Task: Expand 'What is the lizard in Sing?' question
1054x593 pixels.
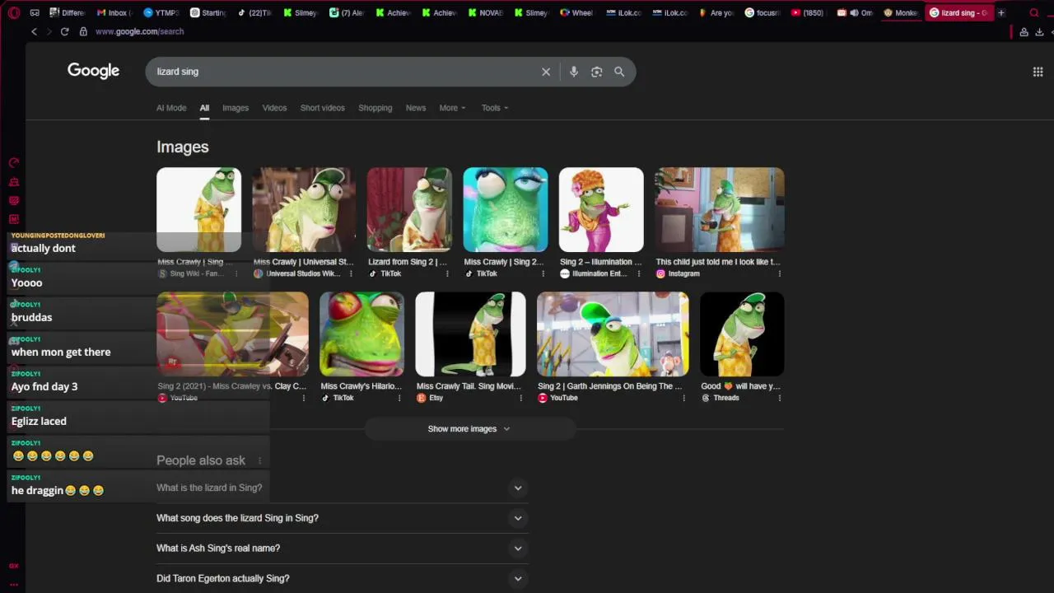Action: pos(342,488)
